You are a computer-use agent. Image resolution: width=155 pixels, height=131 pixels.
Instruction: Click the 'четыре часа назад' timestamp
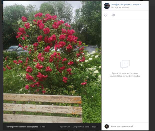(120, 7)
